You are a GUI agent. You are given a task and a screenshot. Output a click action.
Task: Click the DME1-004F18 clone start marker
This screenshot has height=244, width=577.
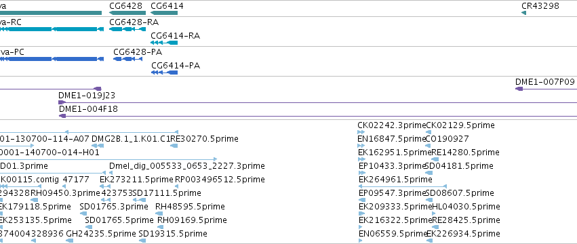coord(62,116)
